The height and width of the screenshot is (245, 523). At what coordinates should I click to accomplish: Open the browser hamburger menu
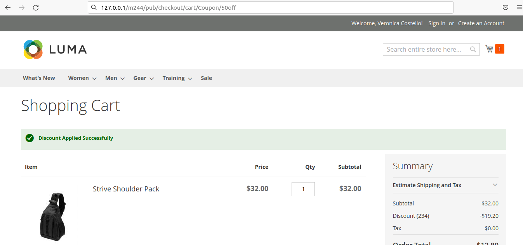click(519, 7)
